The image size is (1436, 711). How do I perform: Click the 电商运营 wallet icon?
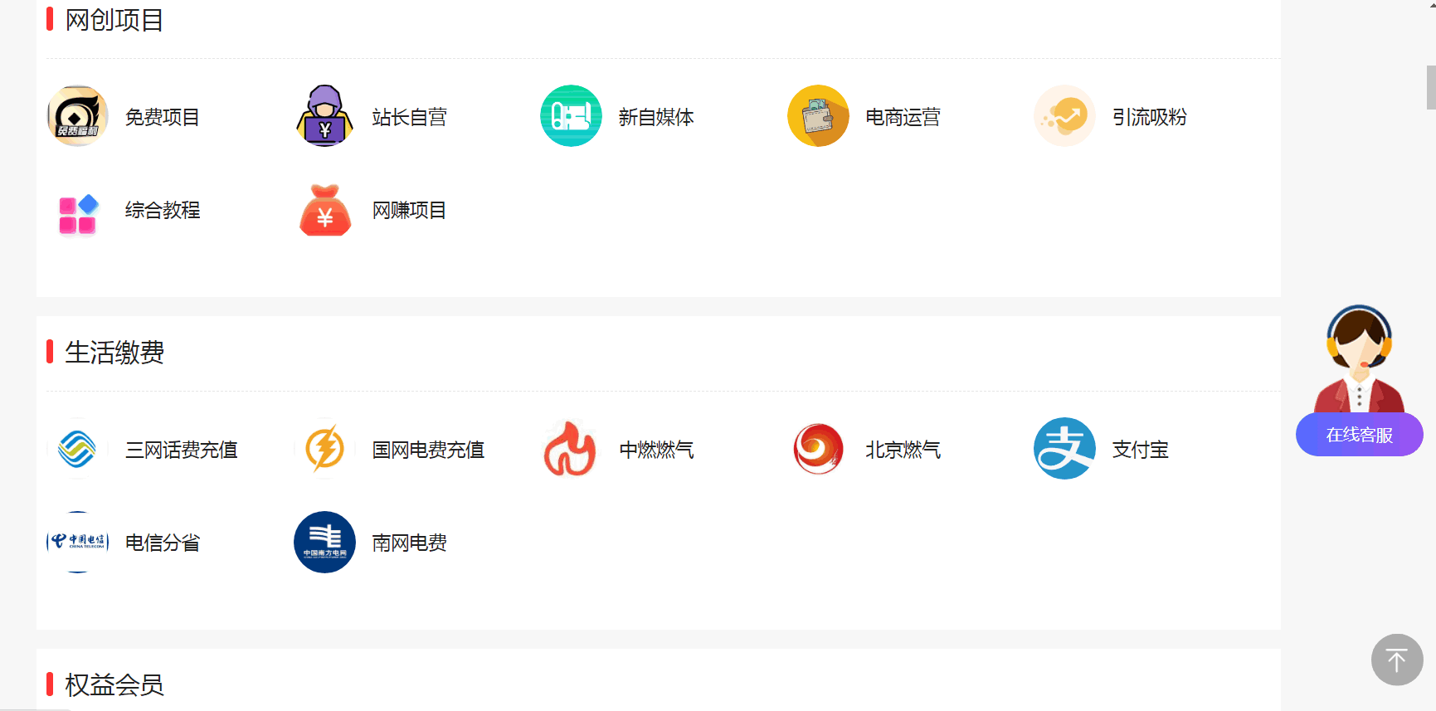tap(818, 116)
